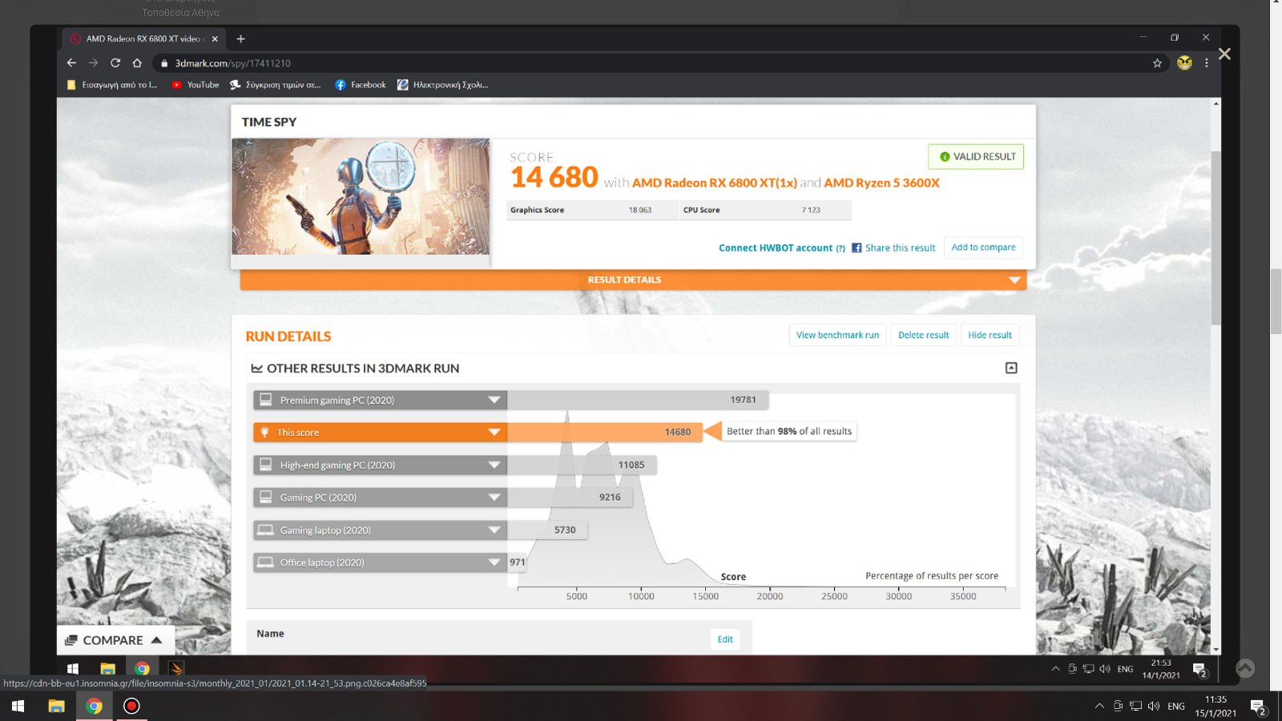1282x721 pixels.
Task: Open Chrome from the taskbar
Action: click(95, 706)
